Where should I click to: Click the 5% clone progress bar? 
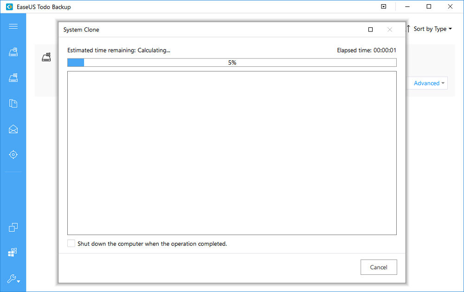click(x=232, y=63)
